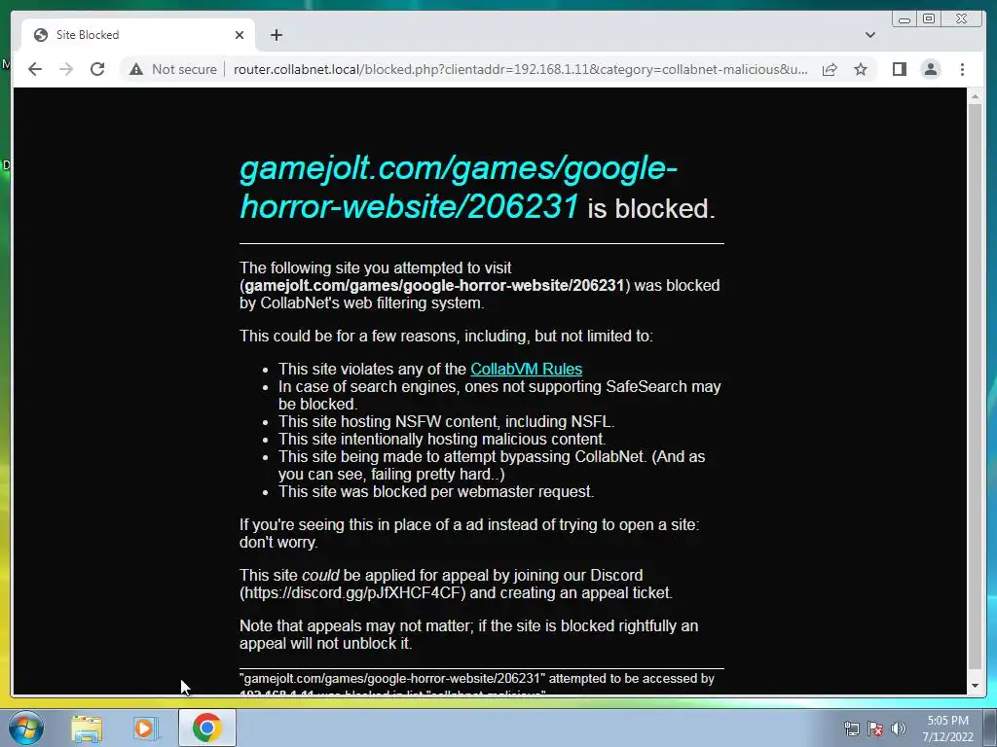997x747 pixels.
Task: Click the bold gamejolt URL in paragraph
Action: click(x=434, y=285)
